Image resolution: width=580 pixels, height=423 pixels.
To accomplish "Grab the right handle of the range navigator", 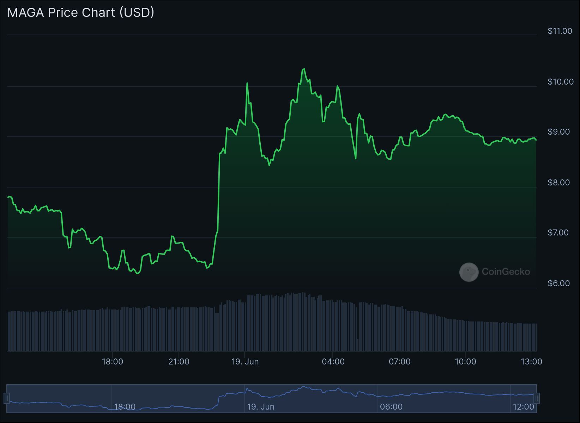I will pos(537,398).
